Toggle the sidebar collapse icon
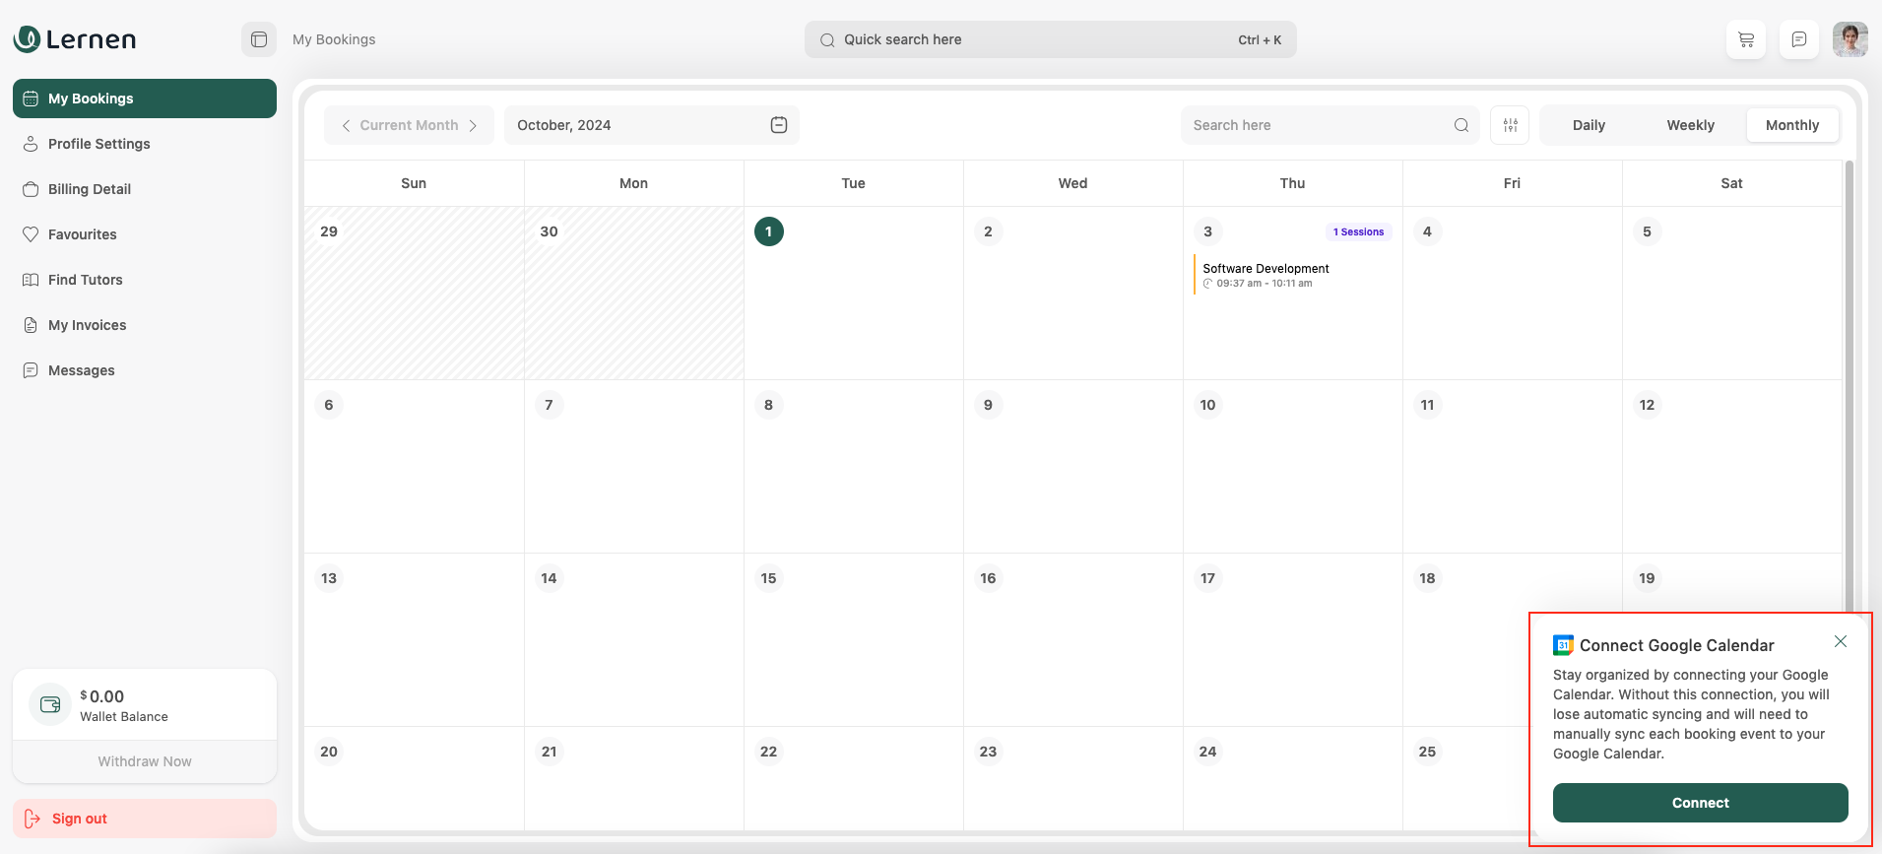 pos(259,39)
